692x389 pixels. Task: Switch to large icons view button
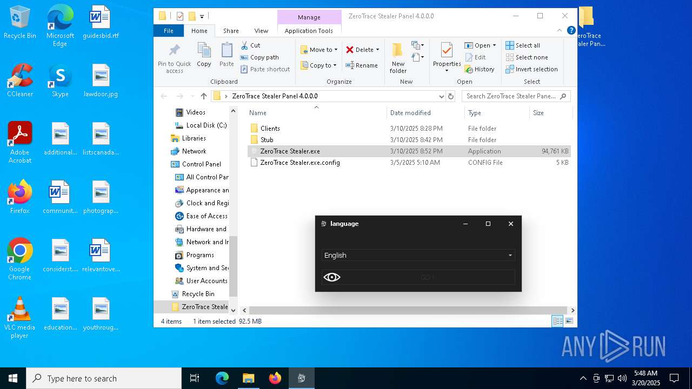click(x=569, y=321)
